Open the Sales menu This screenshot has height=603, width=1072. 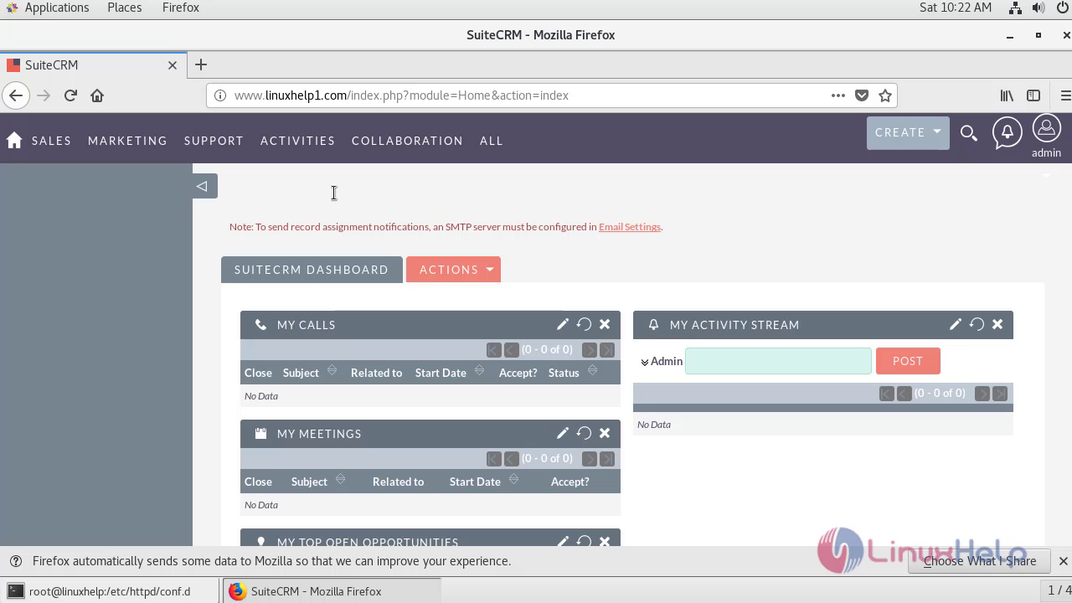51,141
